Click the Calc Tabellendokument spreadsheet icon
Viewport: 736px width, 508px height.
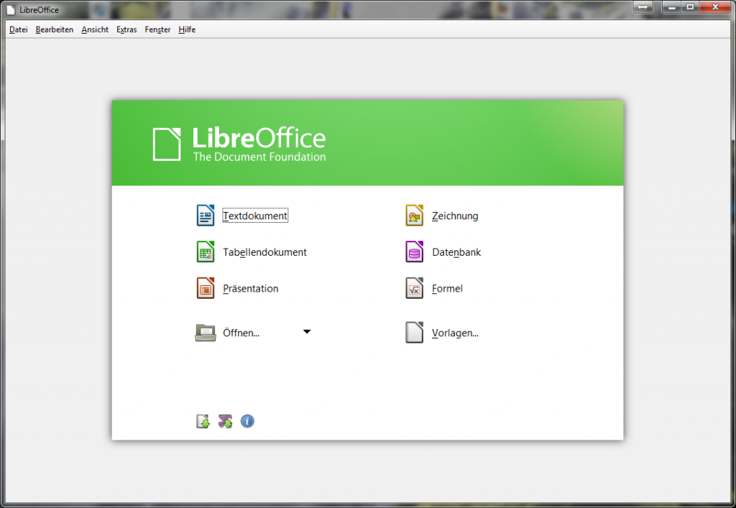[x=206, y=252]
